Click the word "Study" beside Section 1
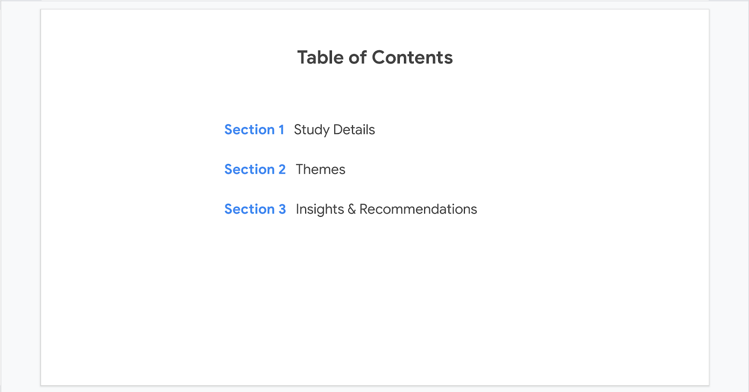 click(x=312, y=130)
